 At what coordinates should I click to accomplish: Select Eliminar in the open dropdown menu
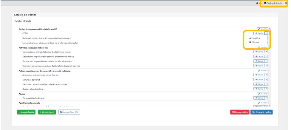tap(255, 42)
